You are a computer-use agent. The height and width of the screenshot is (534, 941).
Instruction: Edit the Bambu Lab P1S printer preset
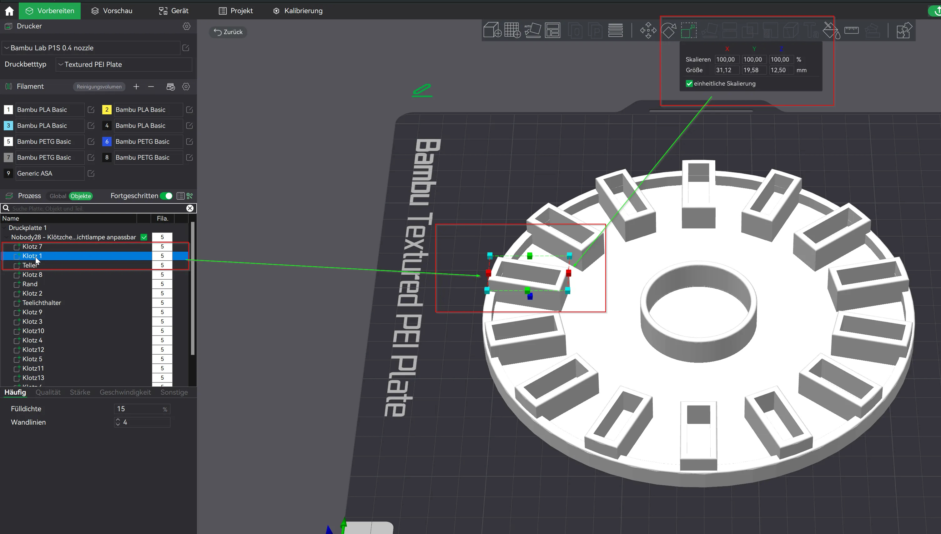[186, 48]
